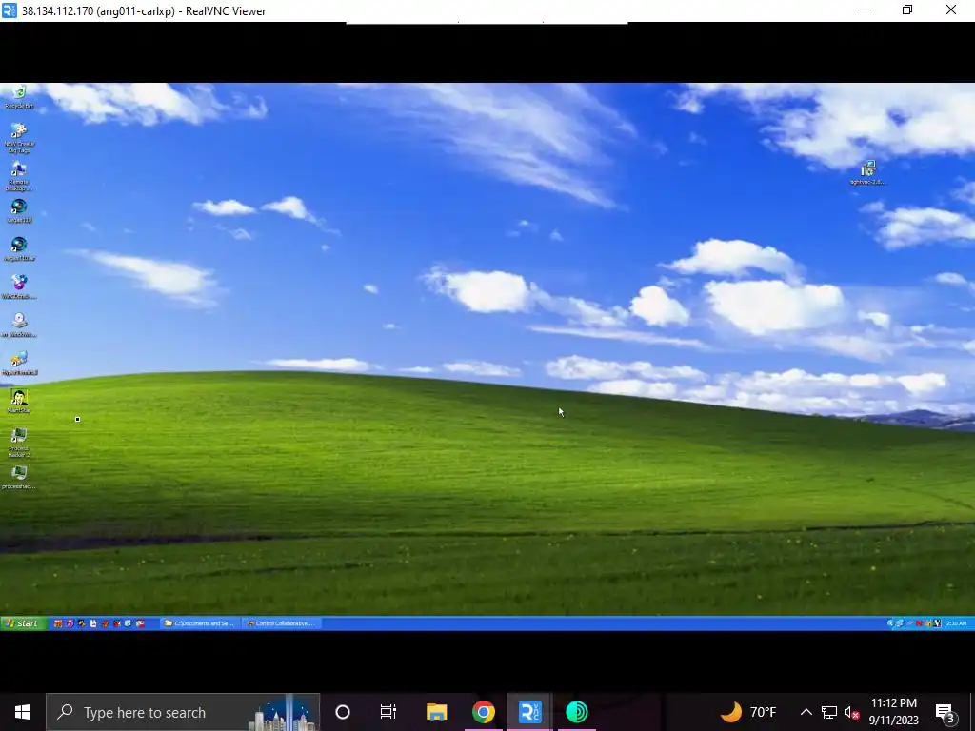Close the RealVNC Viewer window

tap(951, 10)
